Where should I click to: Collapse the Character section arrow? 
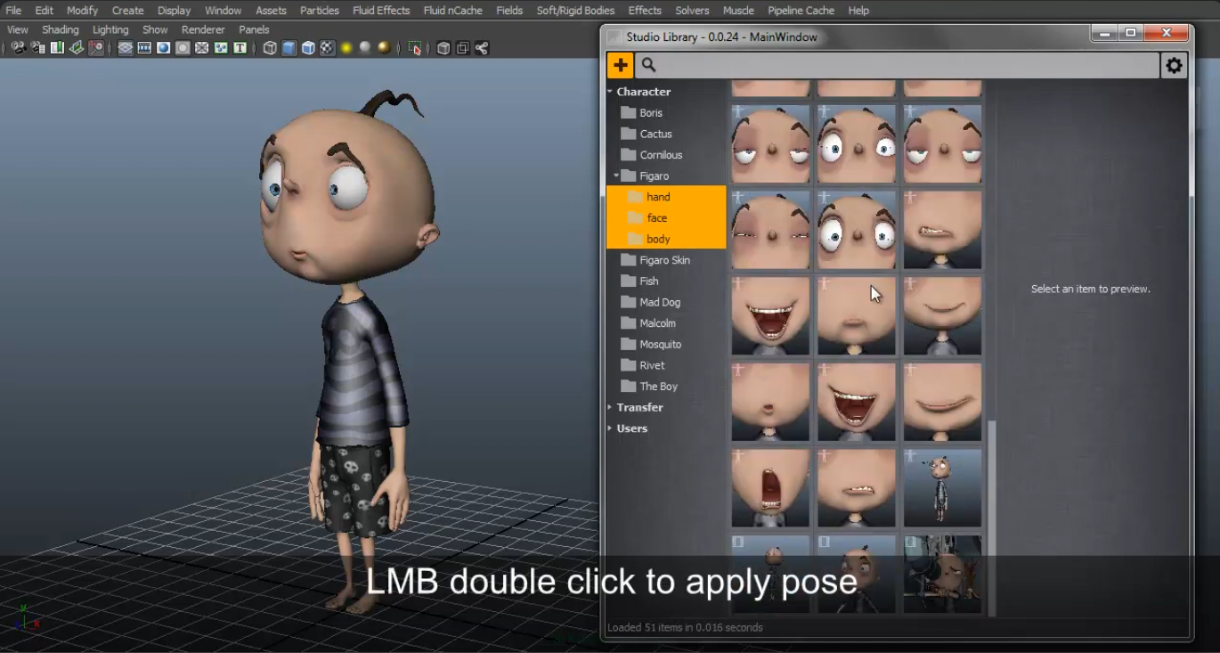click(610, 92)
